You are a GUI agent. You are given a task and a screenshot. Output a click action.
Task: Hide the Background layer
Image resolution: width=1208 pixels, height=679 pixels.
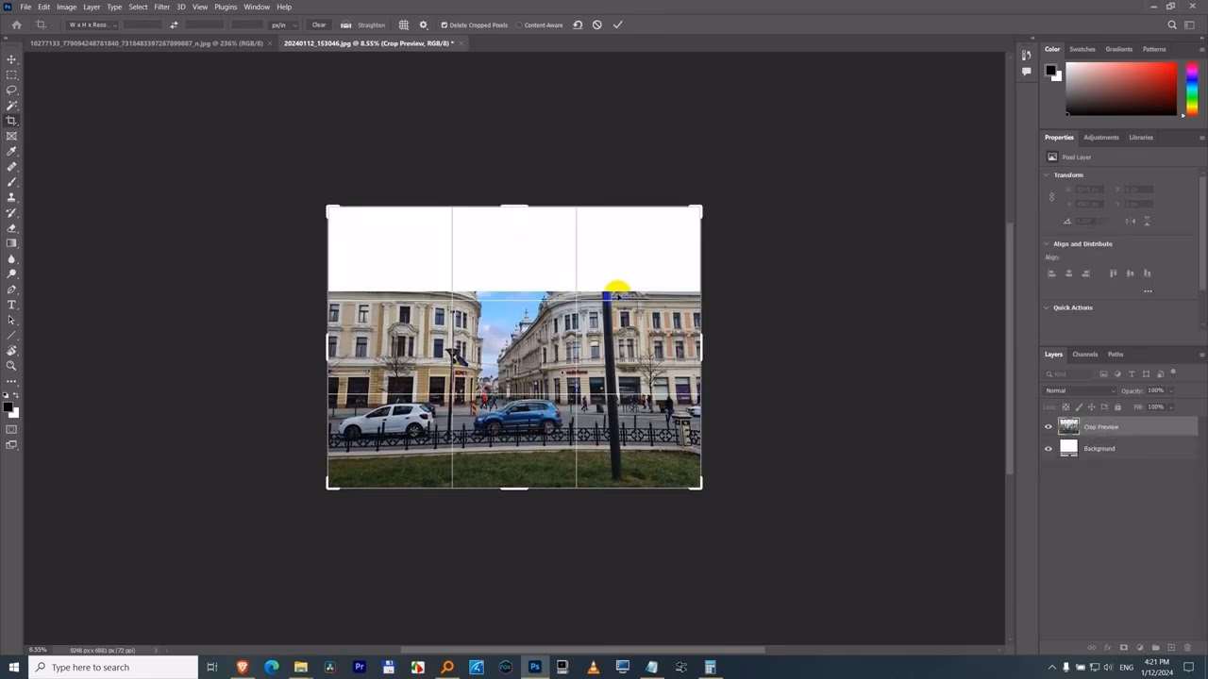[x=1048, y=448]
